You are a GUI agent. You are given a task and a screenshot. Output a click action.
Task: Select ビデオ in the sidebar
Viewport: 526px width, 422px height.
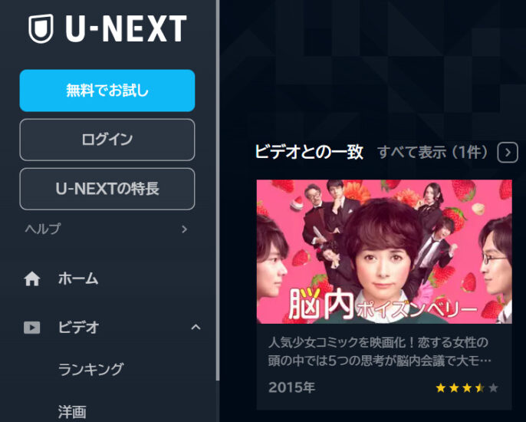click(x=78, y=328)
